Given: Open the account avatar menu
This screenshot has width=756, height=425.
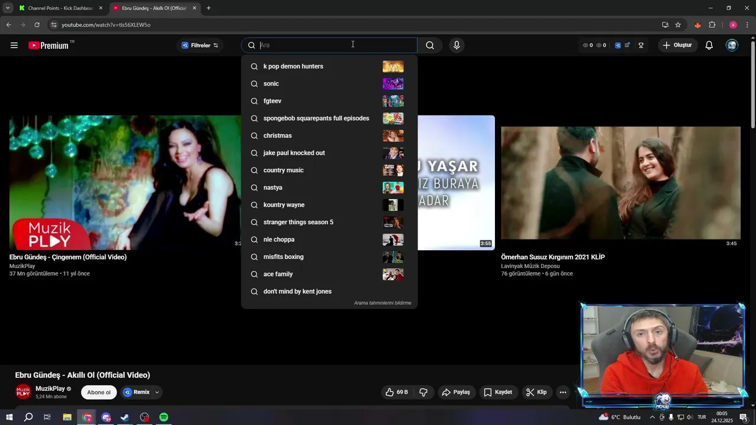Looking at the screenshot, I should click(732, 45).
